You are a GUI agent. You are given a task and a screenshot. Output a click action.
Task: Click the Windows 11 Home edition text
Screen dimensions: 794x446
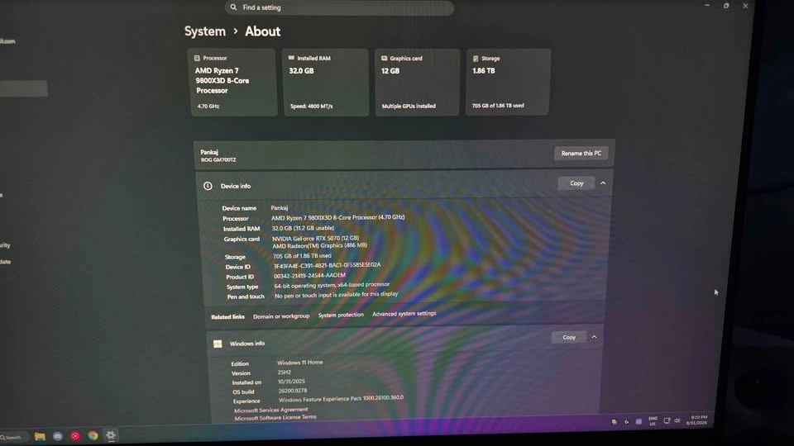pyautogui.click(x=299, y=362)
